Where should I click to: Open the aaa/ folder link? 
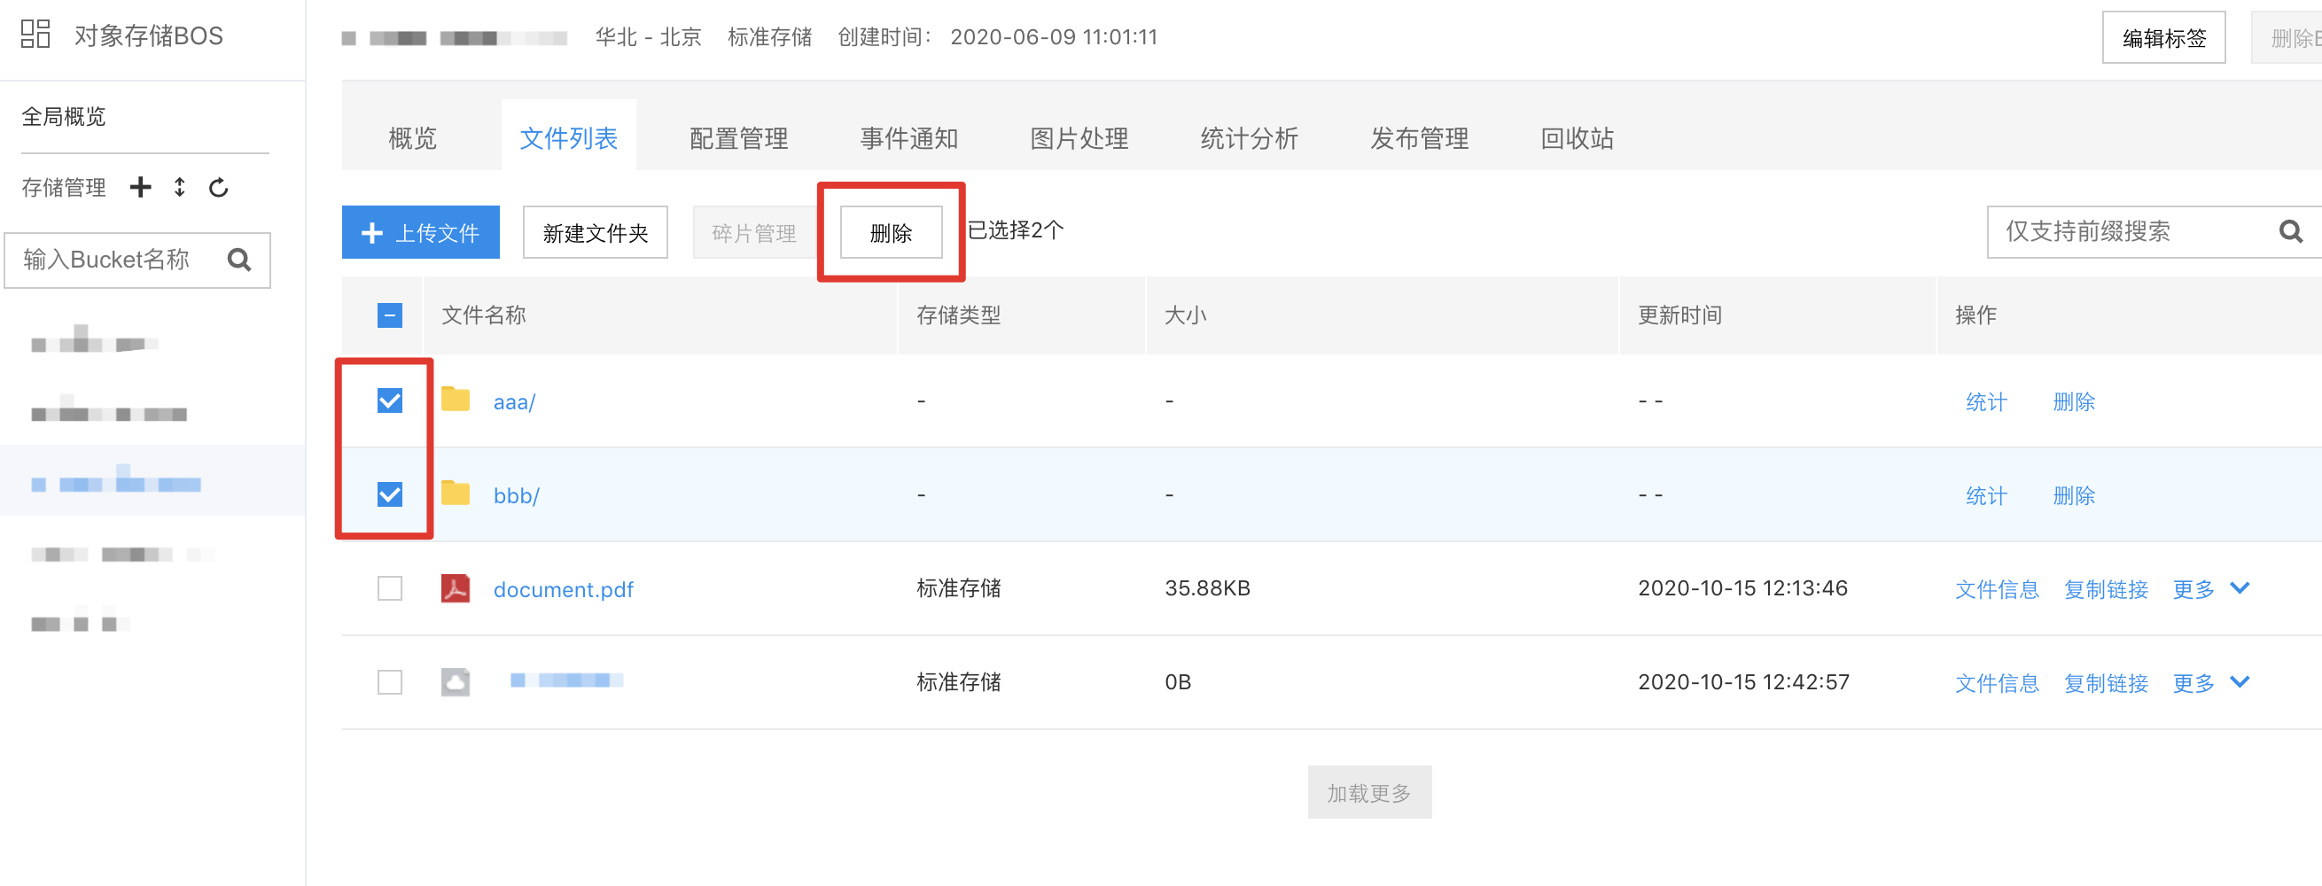tap(514, 402)
